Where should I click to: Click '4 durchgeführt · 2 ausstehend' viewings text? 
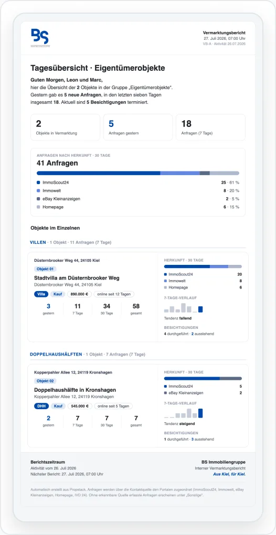tap(189, 334)
